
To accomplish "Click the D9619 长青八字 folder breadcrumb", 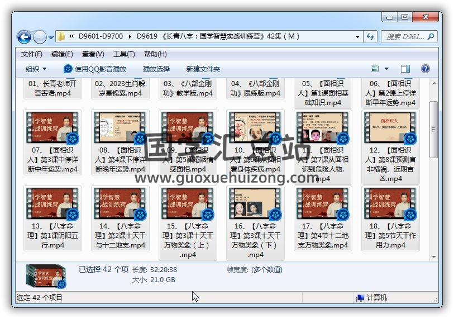I will (218, 36).
